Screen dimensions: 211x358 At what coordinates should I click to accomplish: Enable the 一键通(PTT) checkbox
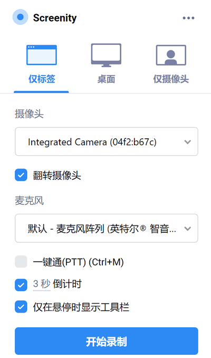[x=21, y=262]
